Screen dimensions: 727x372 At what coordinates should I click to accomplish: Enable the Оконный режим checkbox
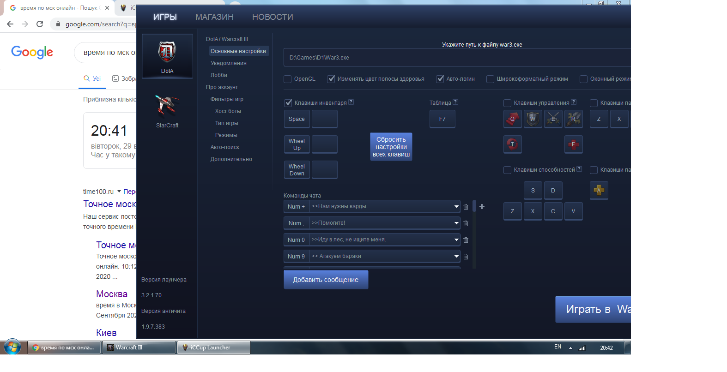tap(584, 79)
